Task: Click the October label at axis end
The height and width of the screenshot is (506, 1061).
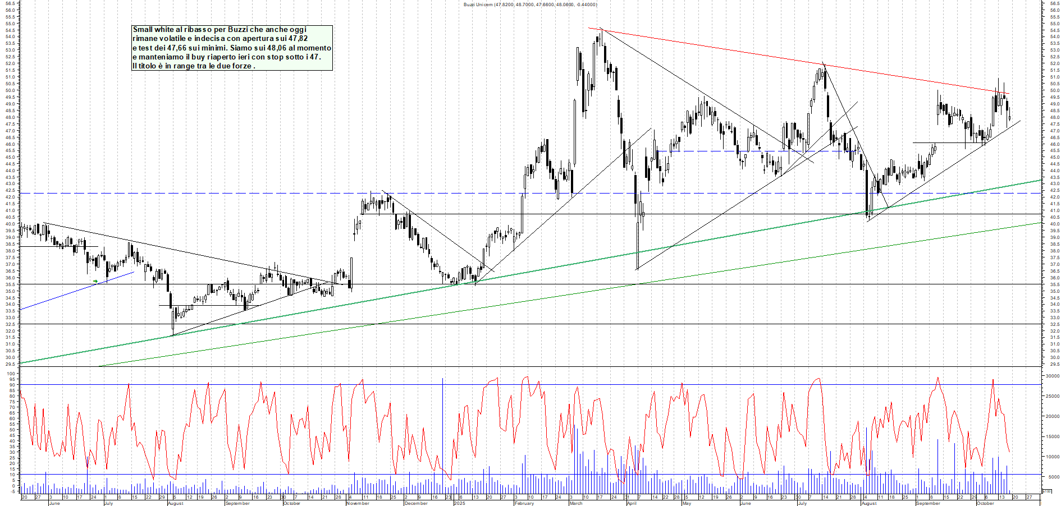Action: pyautogui.click(x=985, y=503)
